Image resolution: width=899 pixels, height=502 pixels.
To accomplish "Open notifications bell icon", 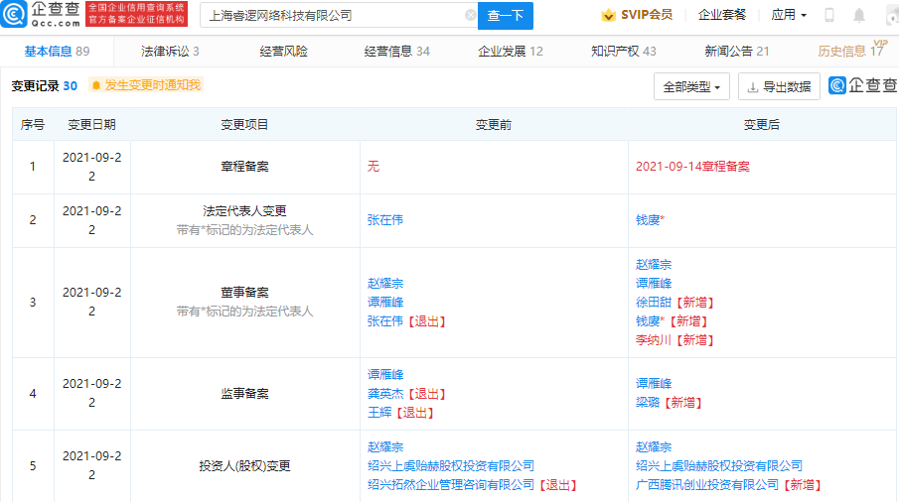I will point(859,16).
